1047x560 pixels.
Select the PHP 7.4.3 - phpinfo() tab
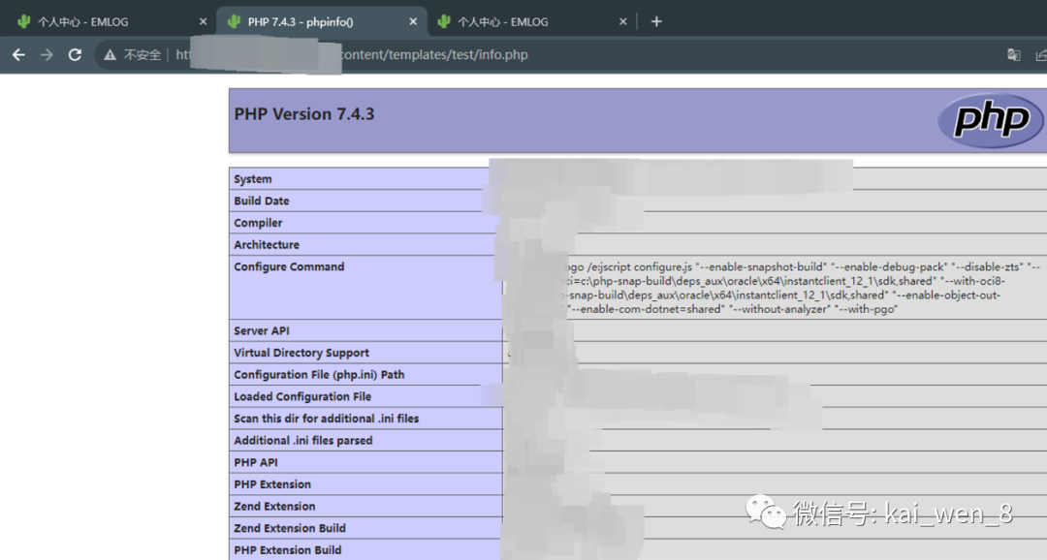pyautogui.click(x=322, y=21)
